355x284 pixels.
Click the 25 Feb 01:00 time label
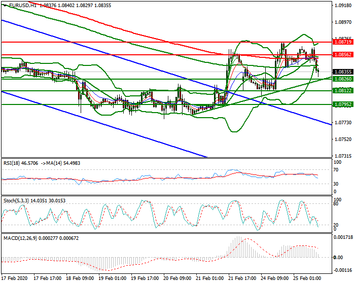tap(307, 278)
